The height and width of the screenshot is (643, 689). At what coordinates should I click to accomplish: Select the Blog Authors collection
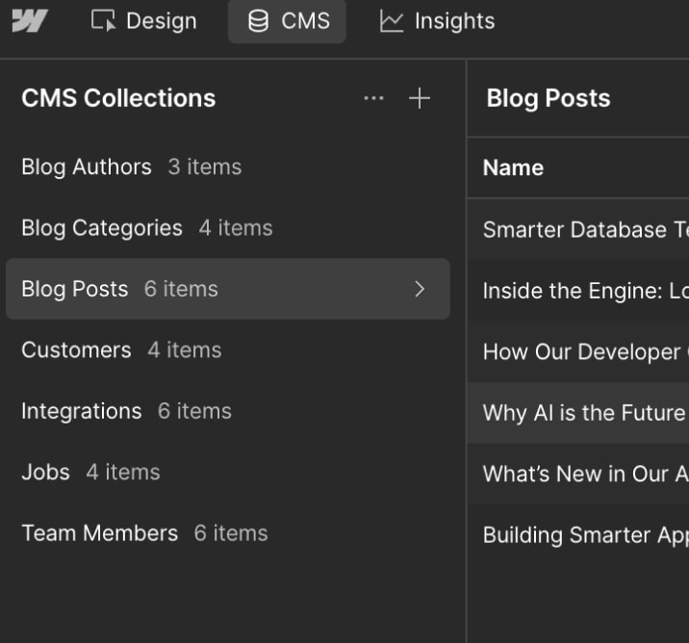[x=87, y=167]
